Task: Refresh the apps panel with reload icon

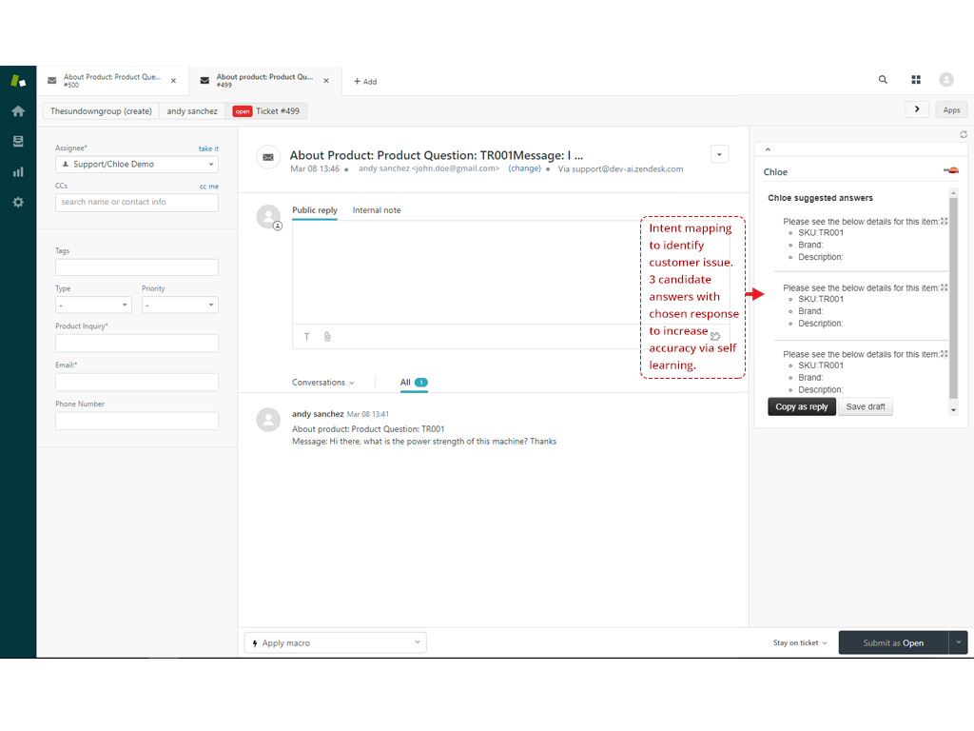Action: (963, 135)
